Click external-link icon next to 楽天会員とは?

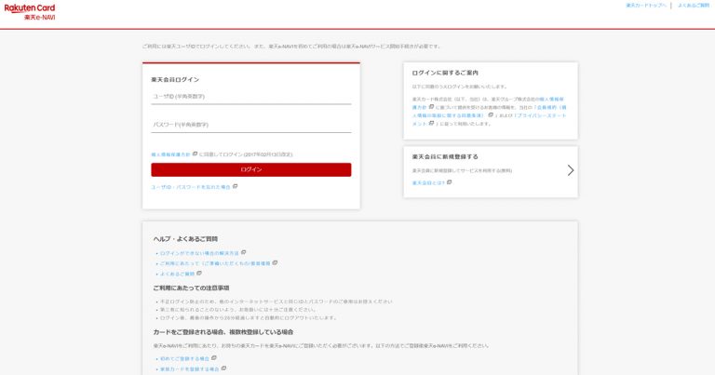coord(449,182)
